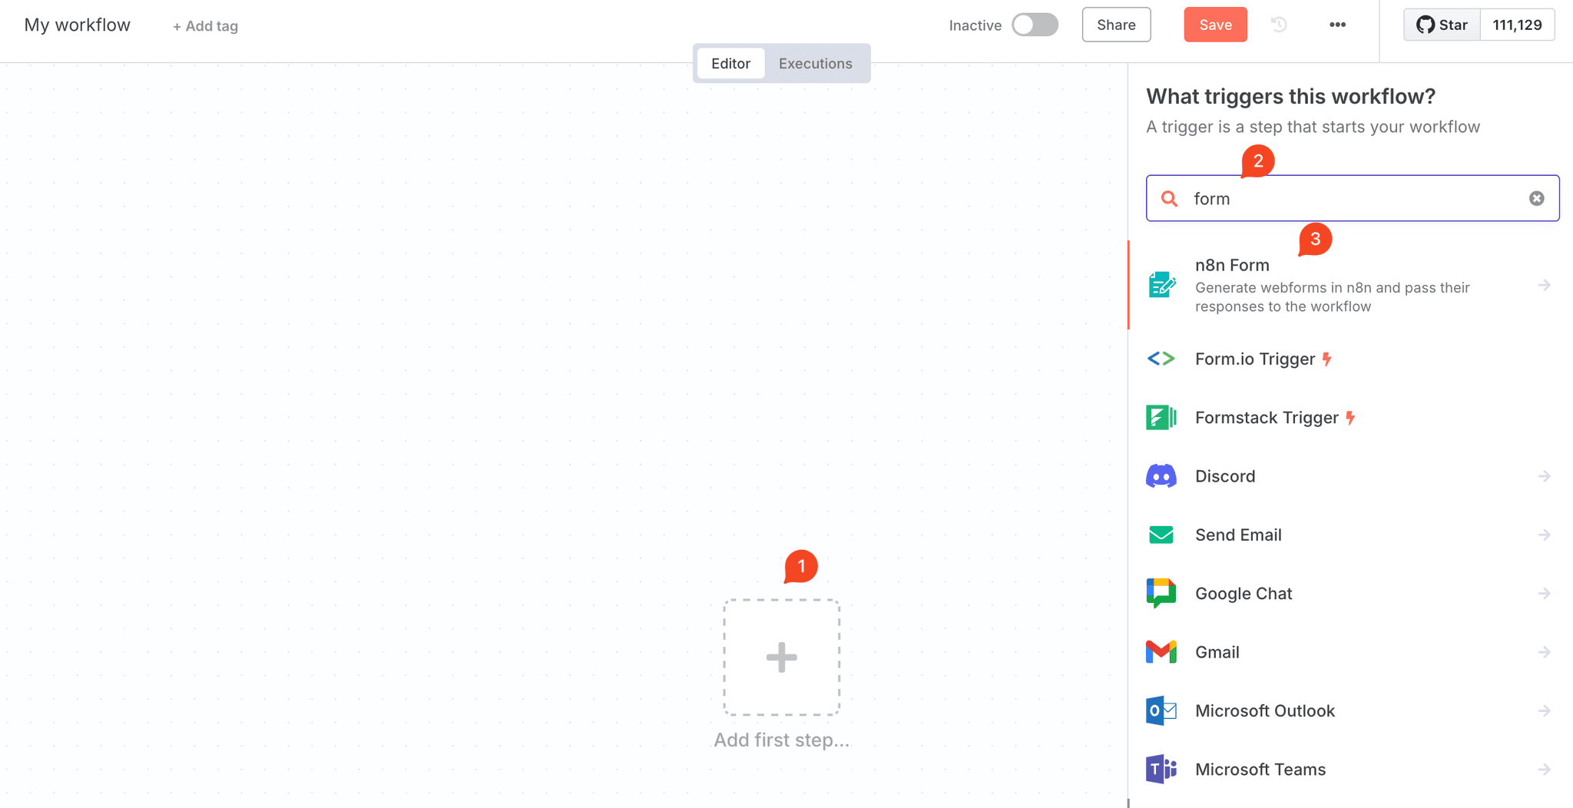
Task: Expand Gmail options arrow
Action: 1544,652
